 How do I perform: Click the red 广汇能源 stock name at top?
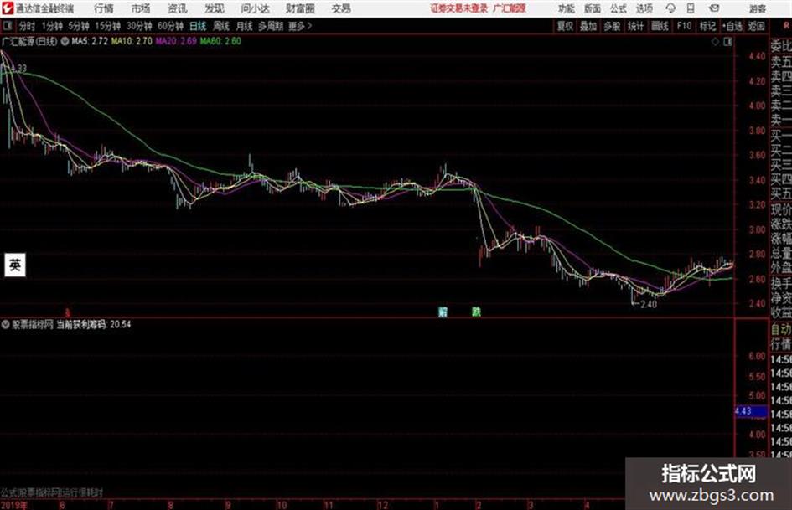tap(510, 8)
